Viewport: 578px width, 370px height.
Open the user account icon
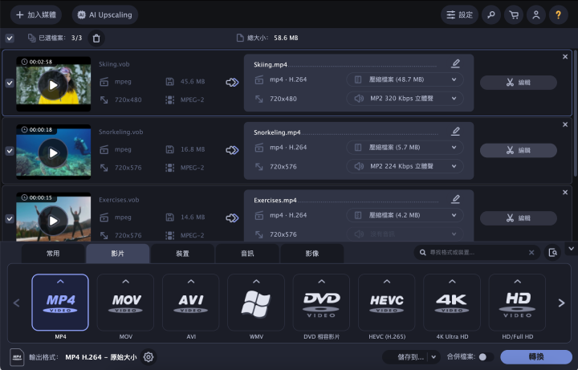(x=536, y=15)
